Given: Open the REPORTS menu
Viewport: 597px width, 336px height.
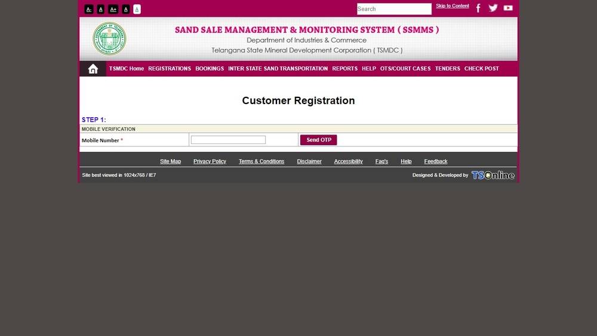Looking at the screenshot, I should tap(345, 69).
